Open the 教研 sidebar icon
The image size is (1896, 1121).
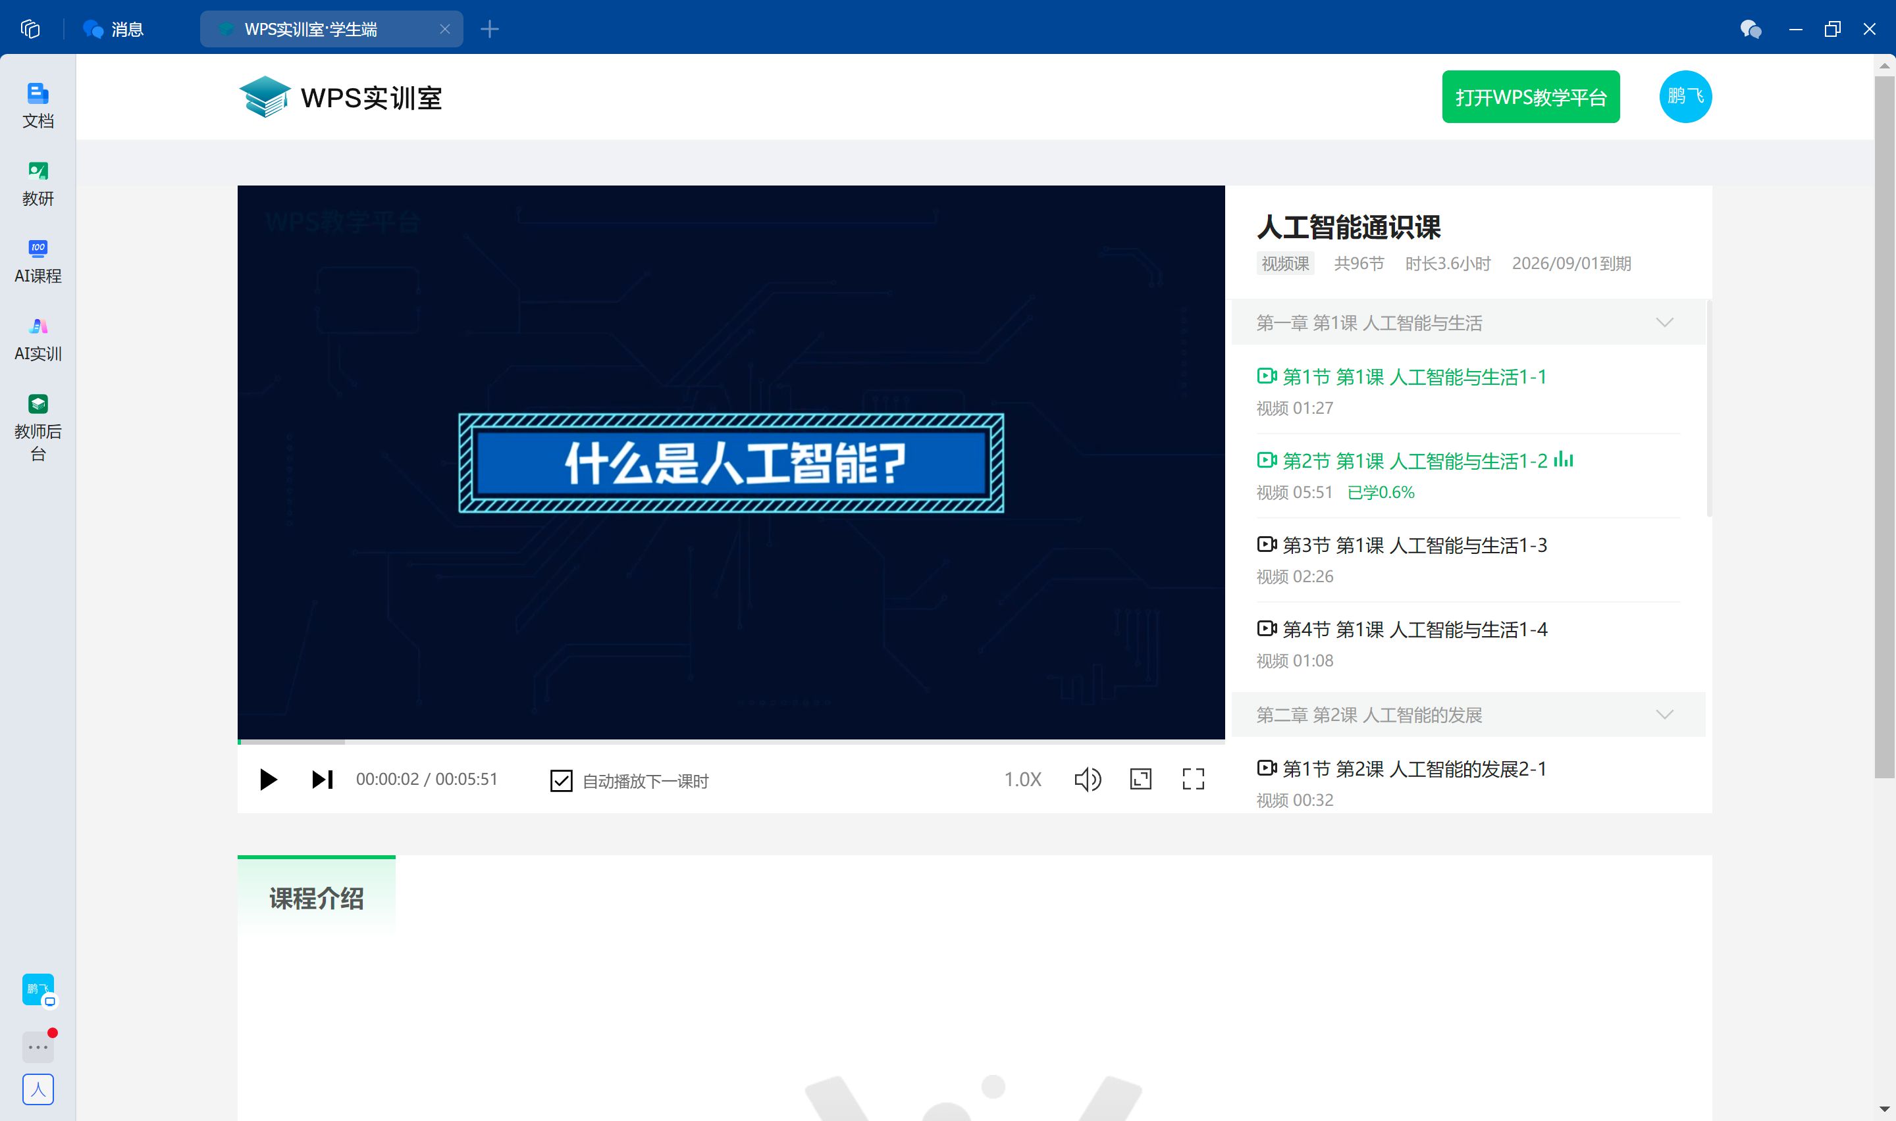[x=38, y=183]
